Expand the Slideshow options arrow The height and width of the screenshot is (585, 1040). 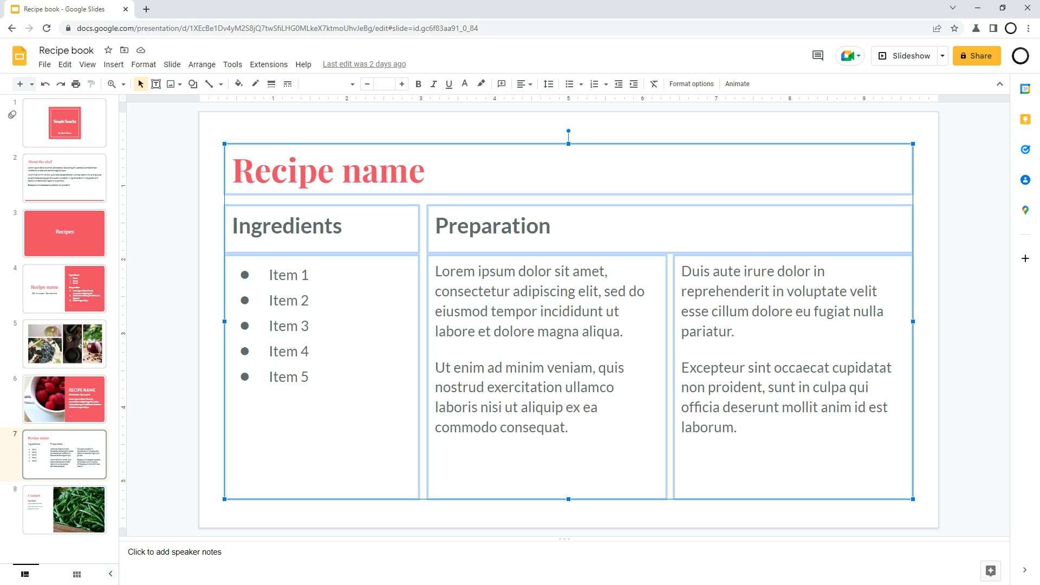[x=942, y=56]
